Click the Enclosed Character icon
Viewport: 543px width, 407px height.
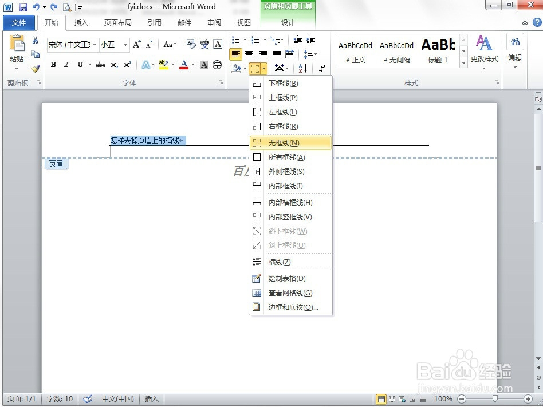click(217, 65)
